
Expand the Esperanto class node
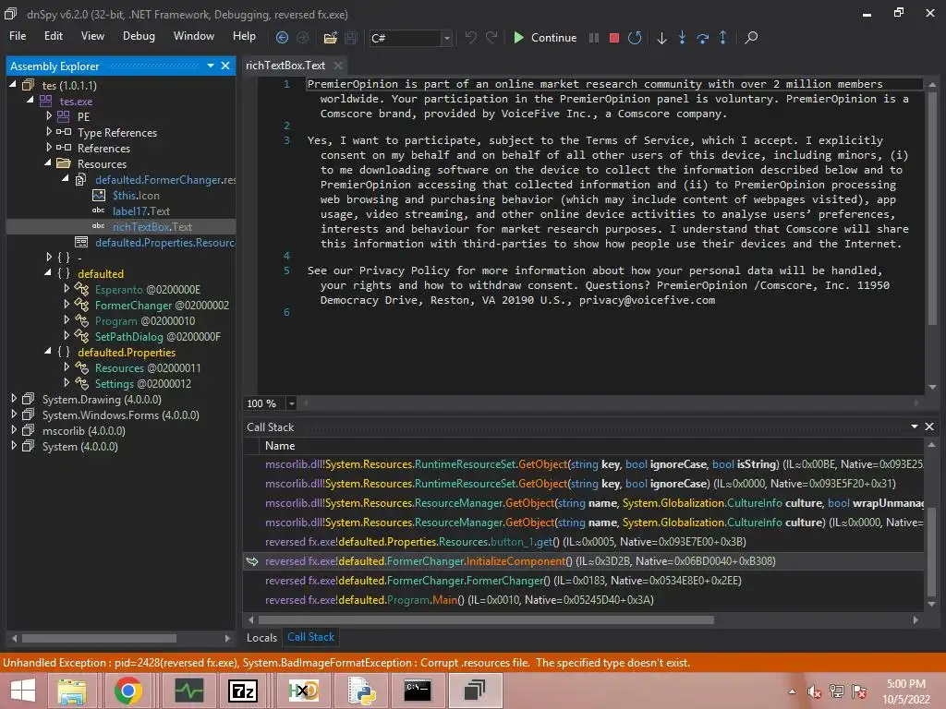(x=67, y=288)
